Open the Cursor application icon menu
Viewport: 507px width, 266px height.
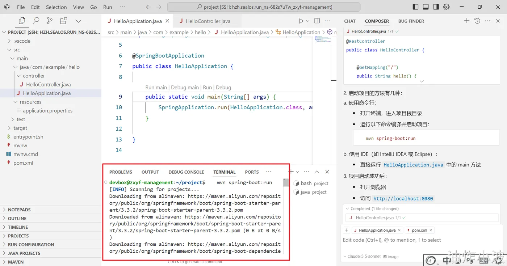[7, 7]
